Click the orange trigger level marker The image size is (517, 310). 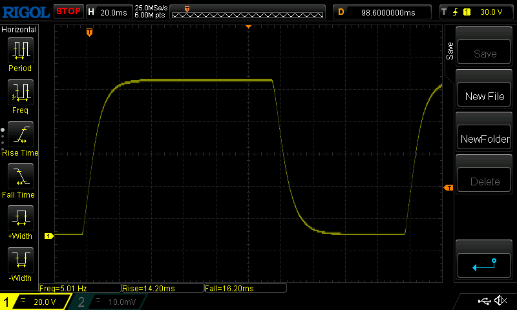[x=448, y=187]
